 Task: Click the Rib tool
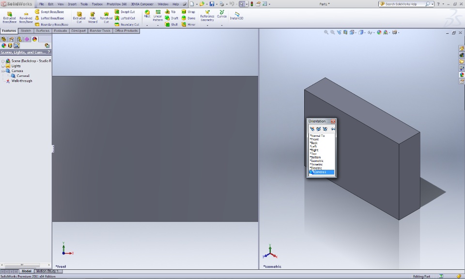[170, 12]
